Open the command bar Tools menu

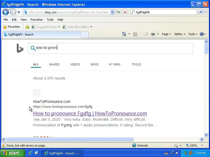[193, 34]
